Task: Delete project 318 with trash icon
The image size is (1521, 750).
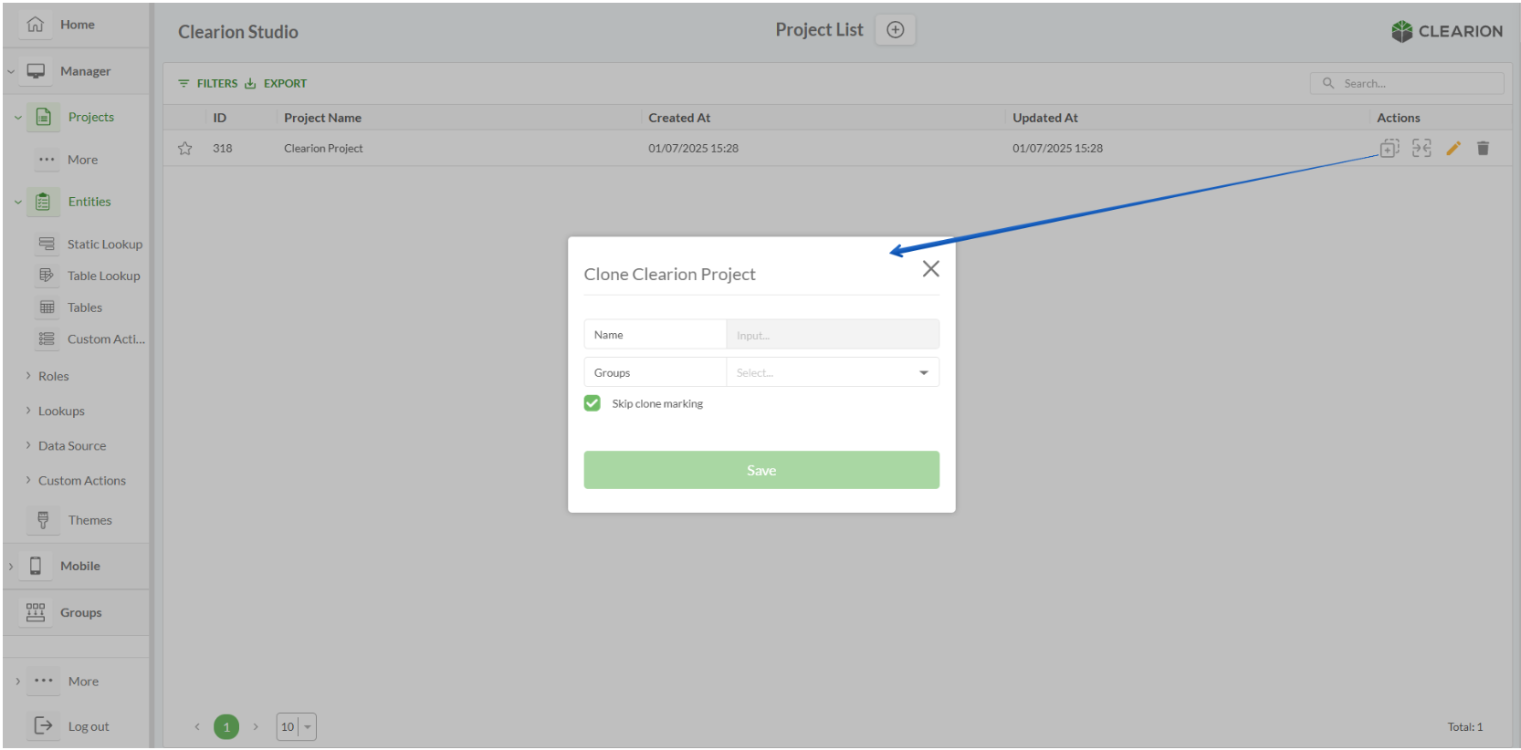Action: 1483,149
